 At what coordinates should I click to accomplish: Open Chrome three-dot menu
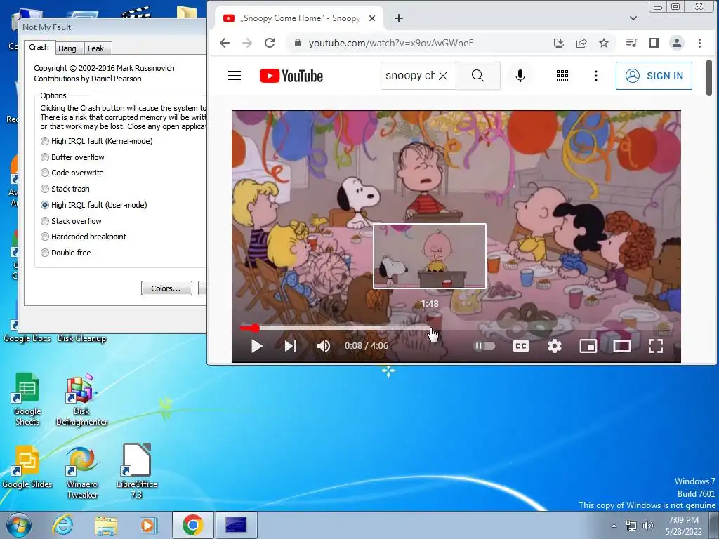[x=699, y=43]
